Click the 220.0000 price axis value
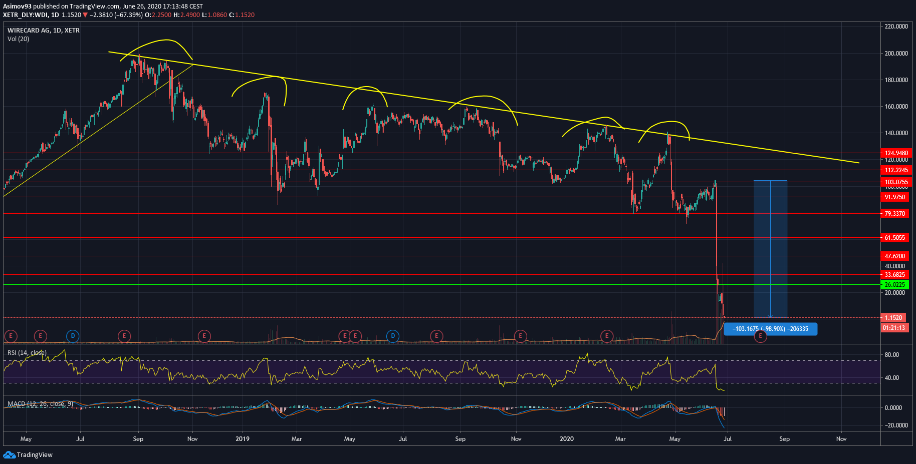Viewport: 916px width, 464px height. [896, 26]
